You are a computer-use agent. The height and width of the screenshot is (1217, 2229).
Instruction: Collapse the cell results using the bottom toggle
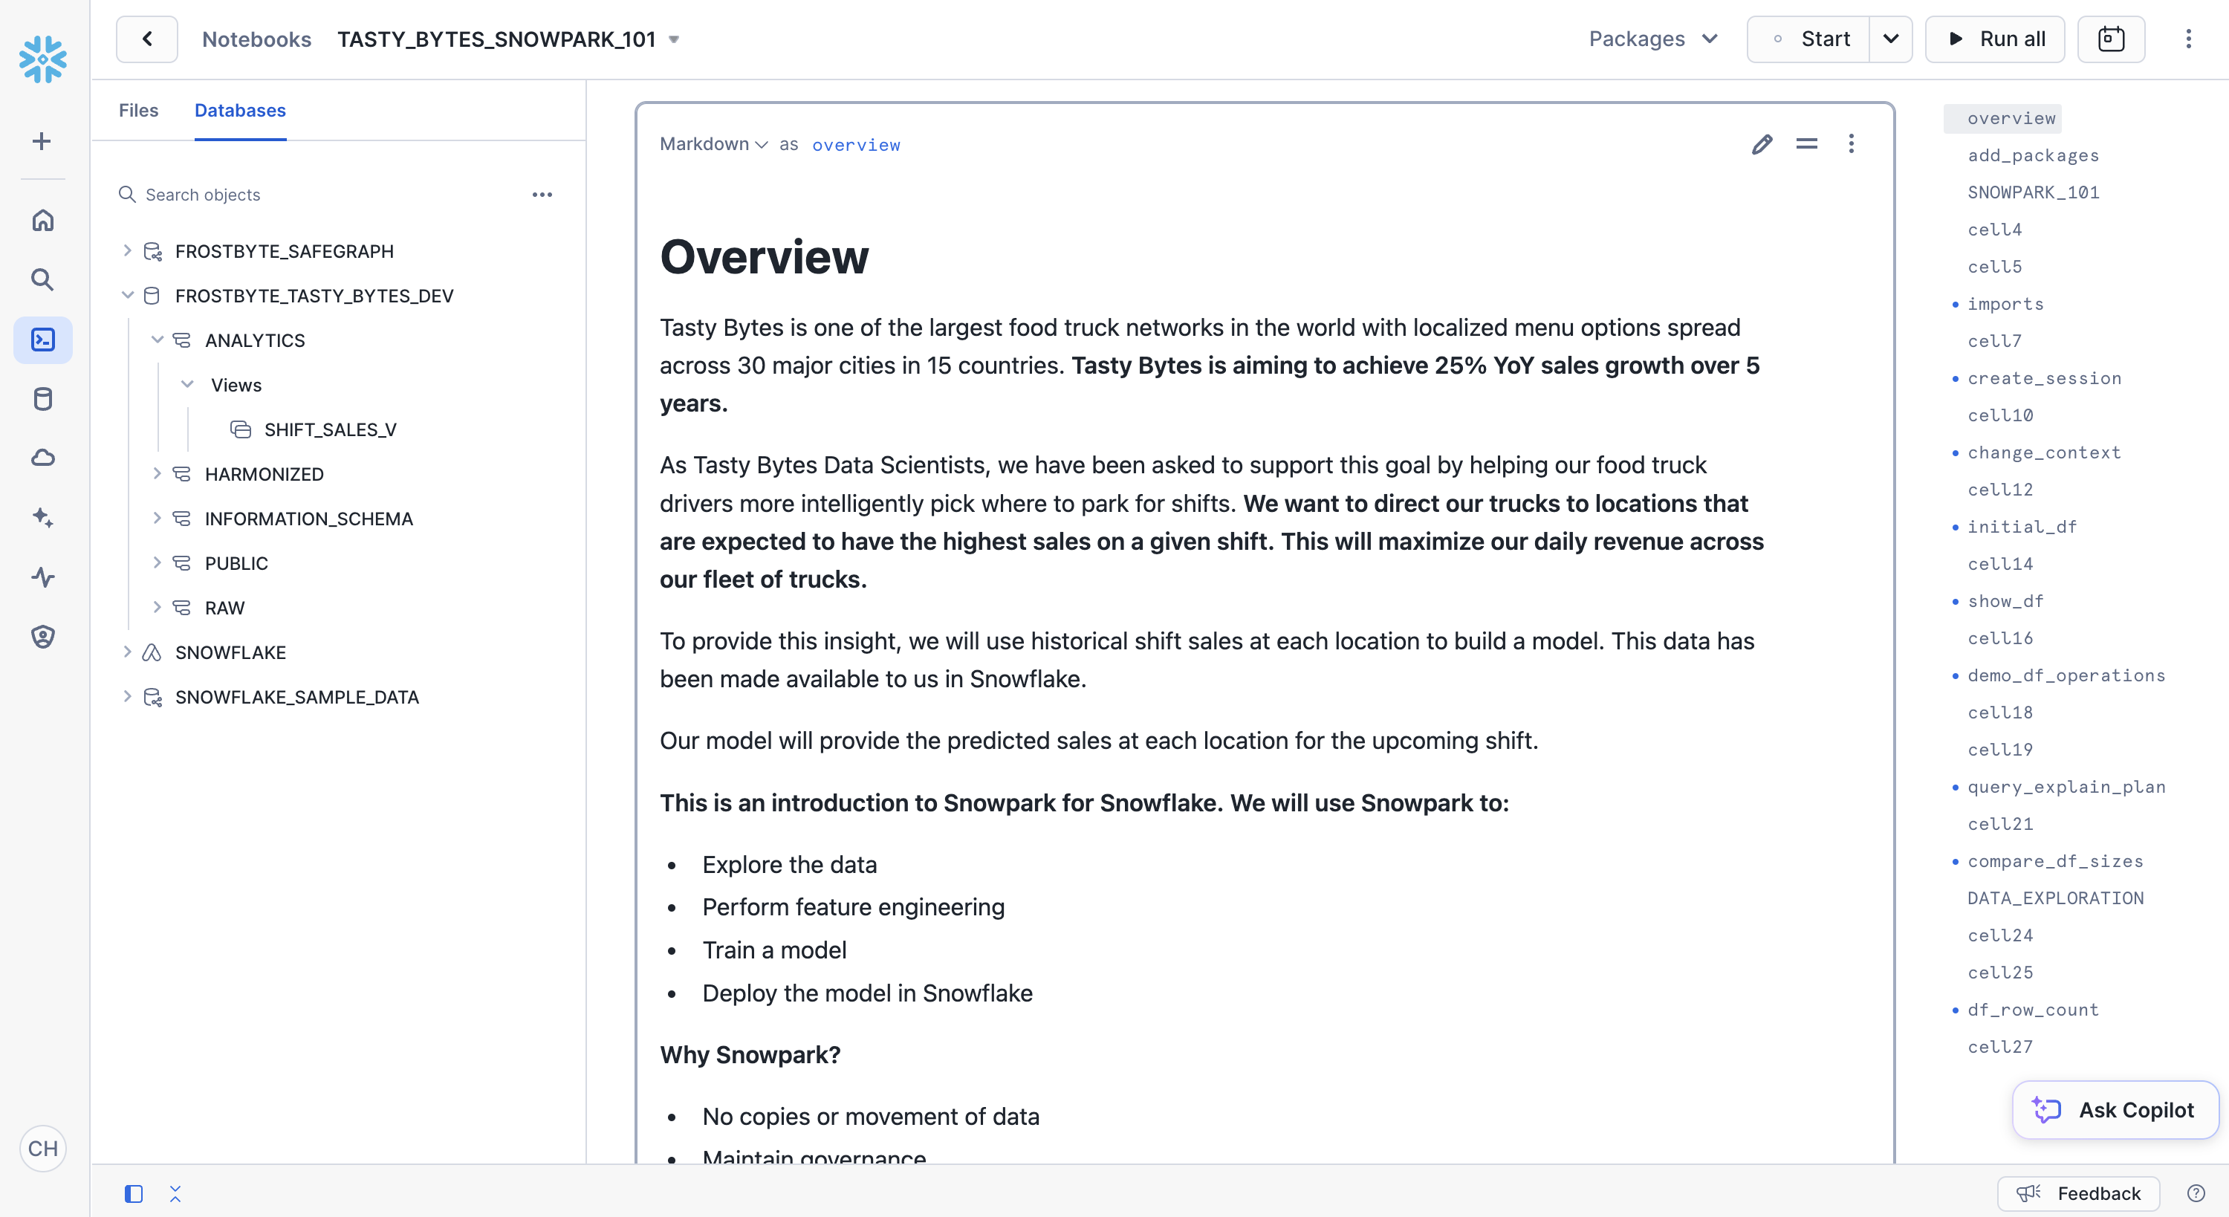tap(175, 1194)
